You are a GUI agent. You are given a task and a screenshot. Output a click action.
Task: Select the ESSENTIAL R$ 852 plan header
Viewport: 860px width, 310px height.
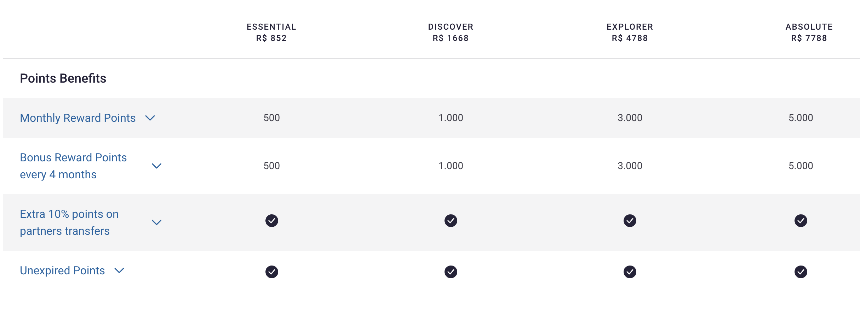[271, 32]
